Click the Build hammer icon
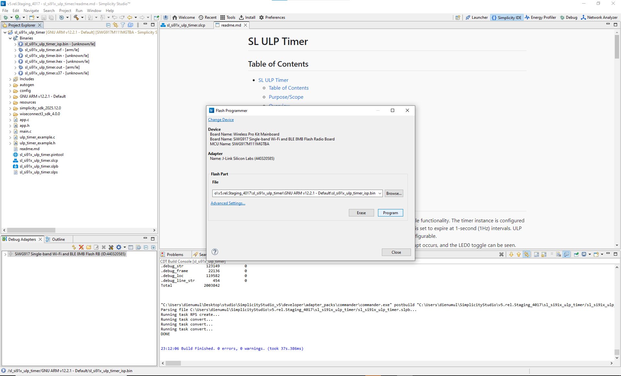 (77, 18)
